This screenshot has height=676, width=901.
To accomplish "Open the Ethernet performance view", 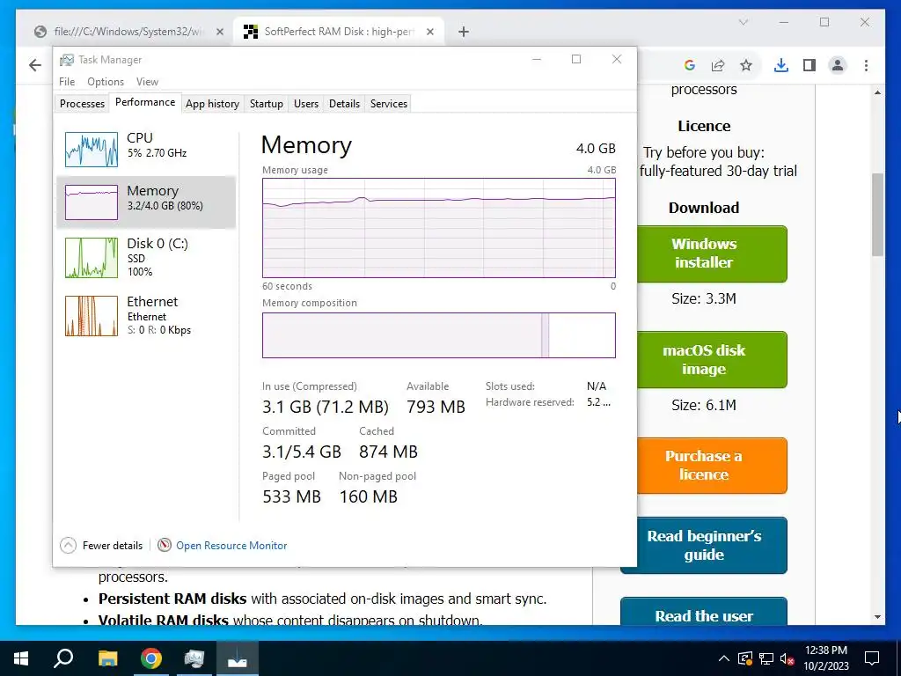I will click(x=146, y=315).
